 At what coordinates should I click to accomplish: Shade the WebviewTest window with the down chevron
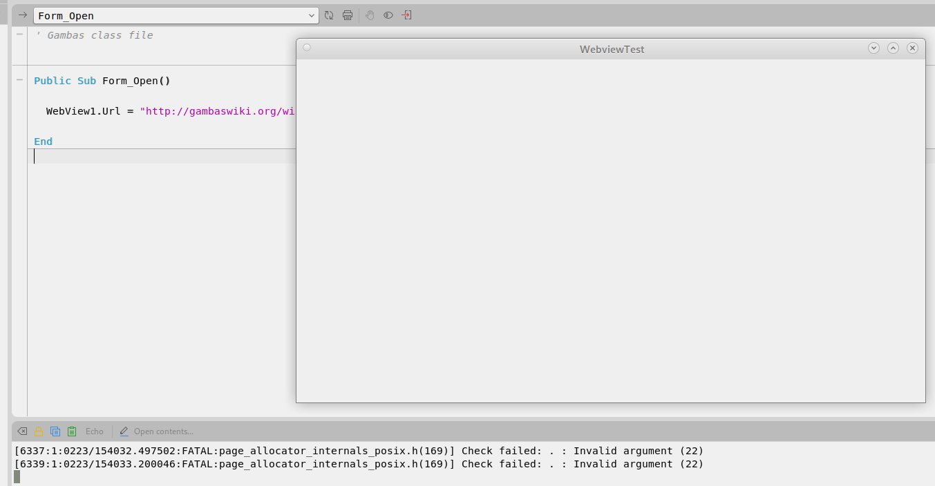(873, 48)
